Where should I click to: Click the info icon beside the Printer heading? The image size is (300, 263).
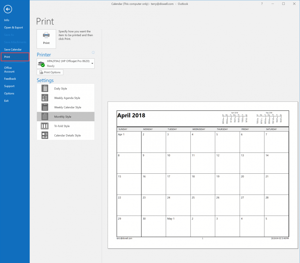[93, 52]
